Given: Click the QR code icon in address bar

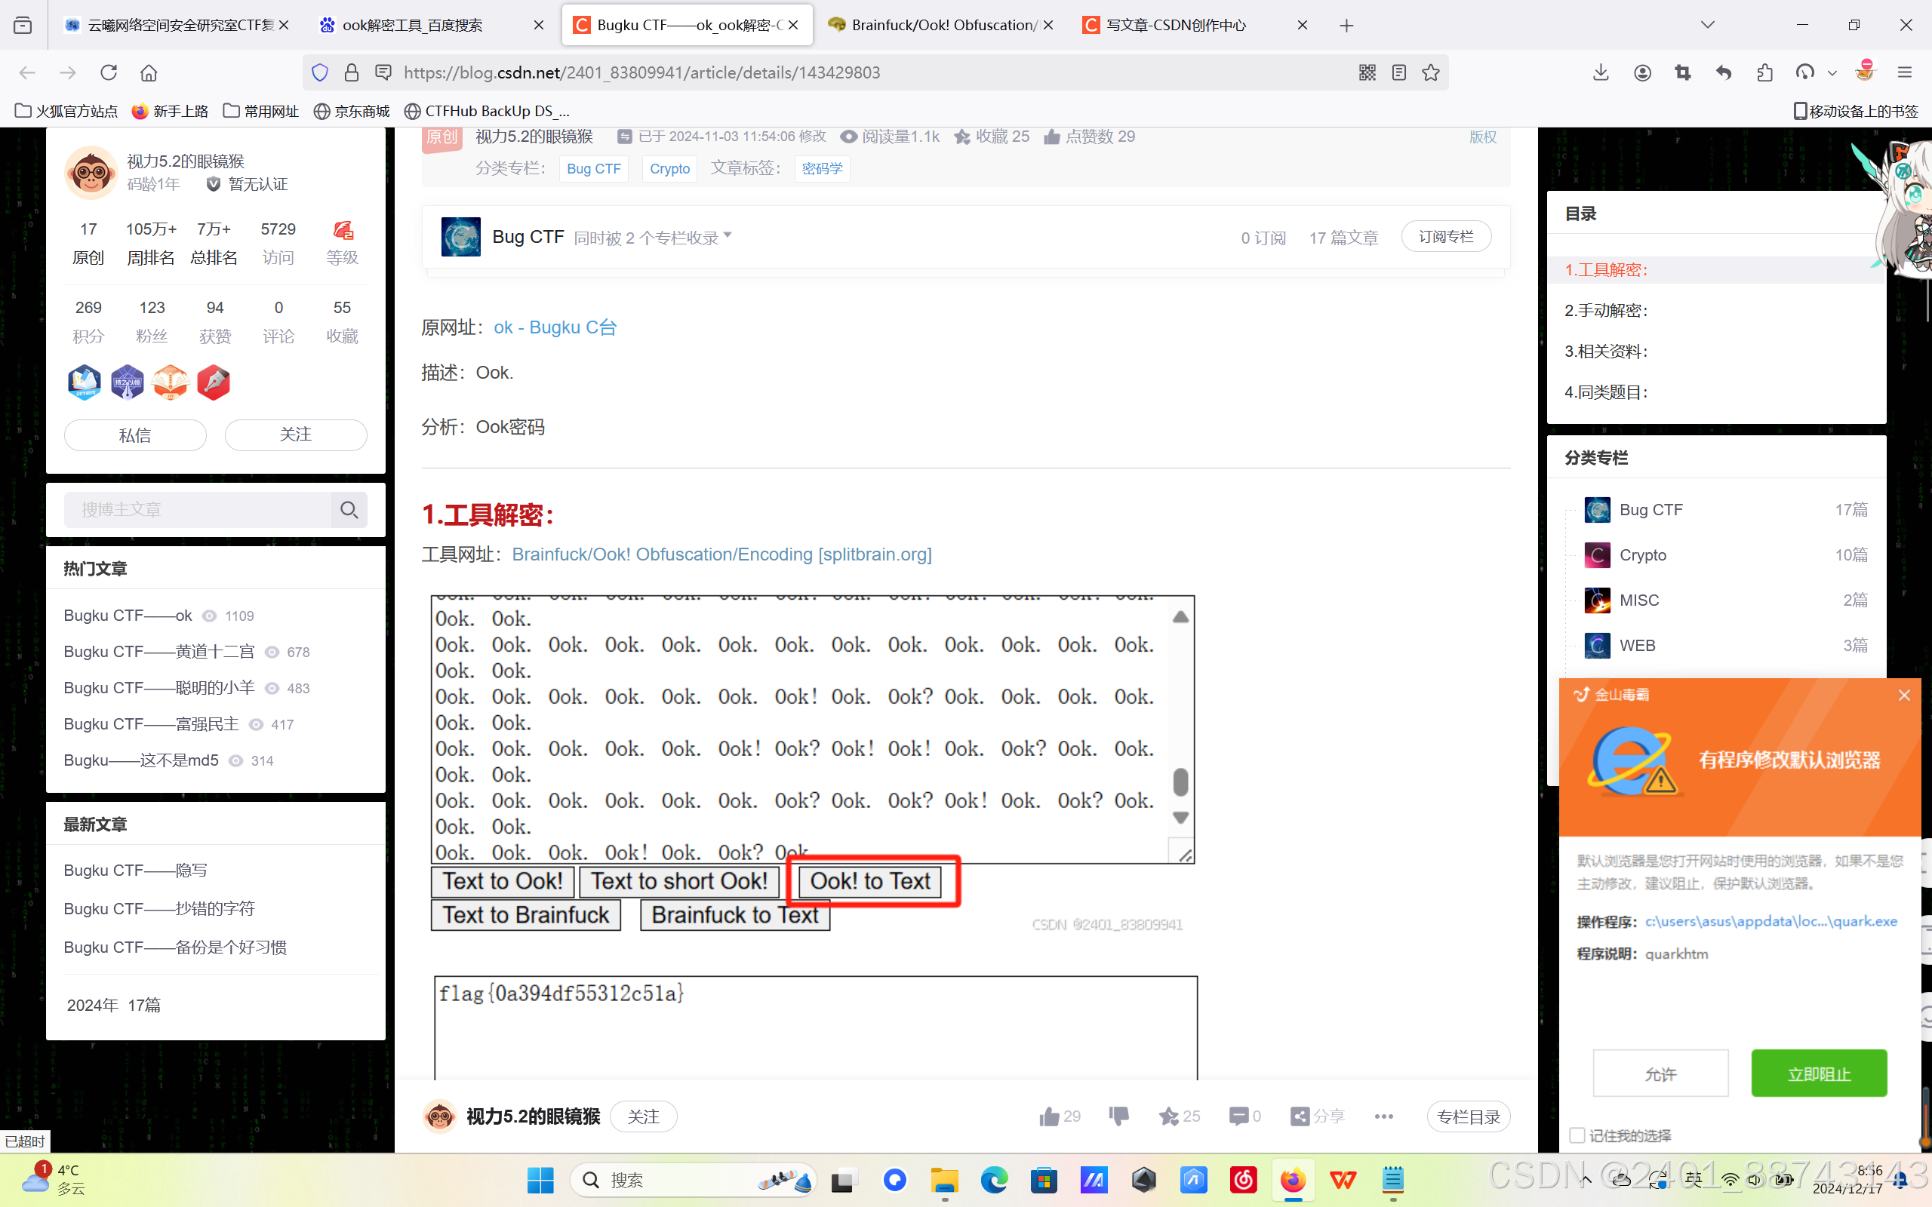Looking at the screenshot, I should 1367,72.
